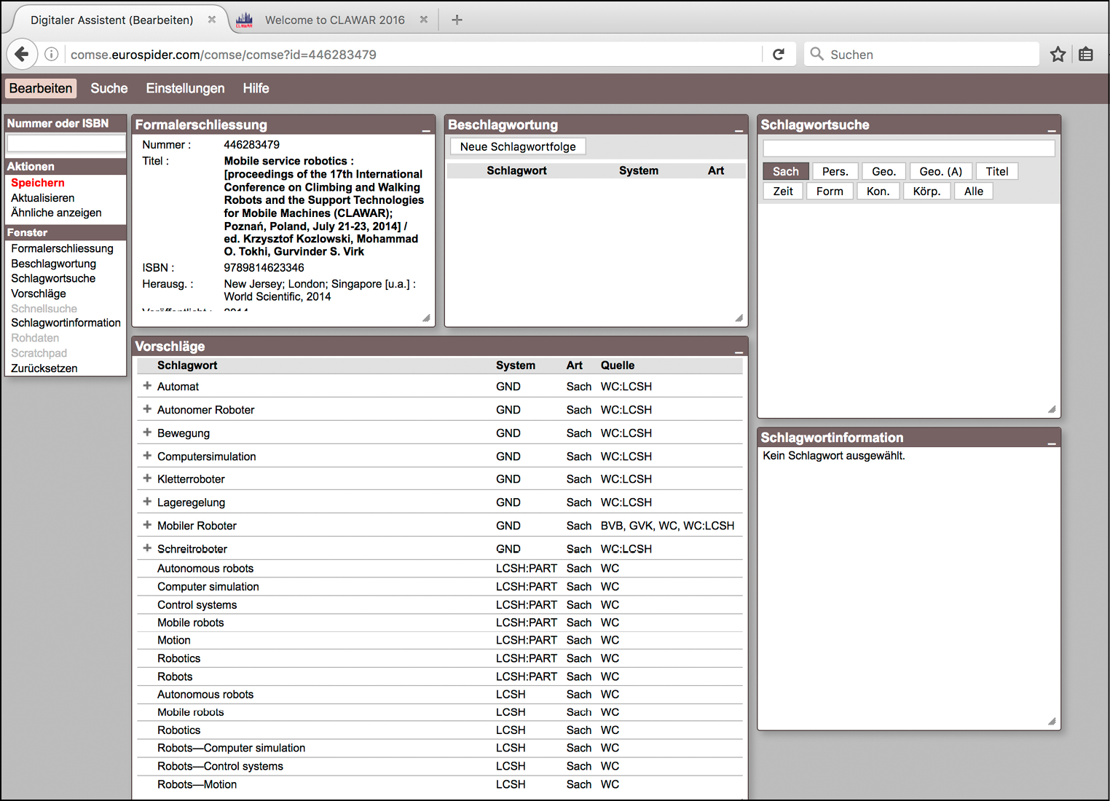Select the Geo. search filter
Screen dimensions: 1110x801
pyautogui.click(x=884, y=171)
